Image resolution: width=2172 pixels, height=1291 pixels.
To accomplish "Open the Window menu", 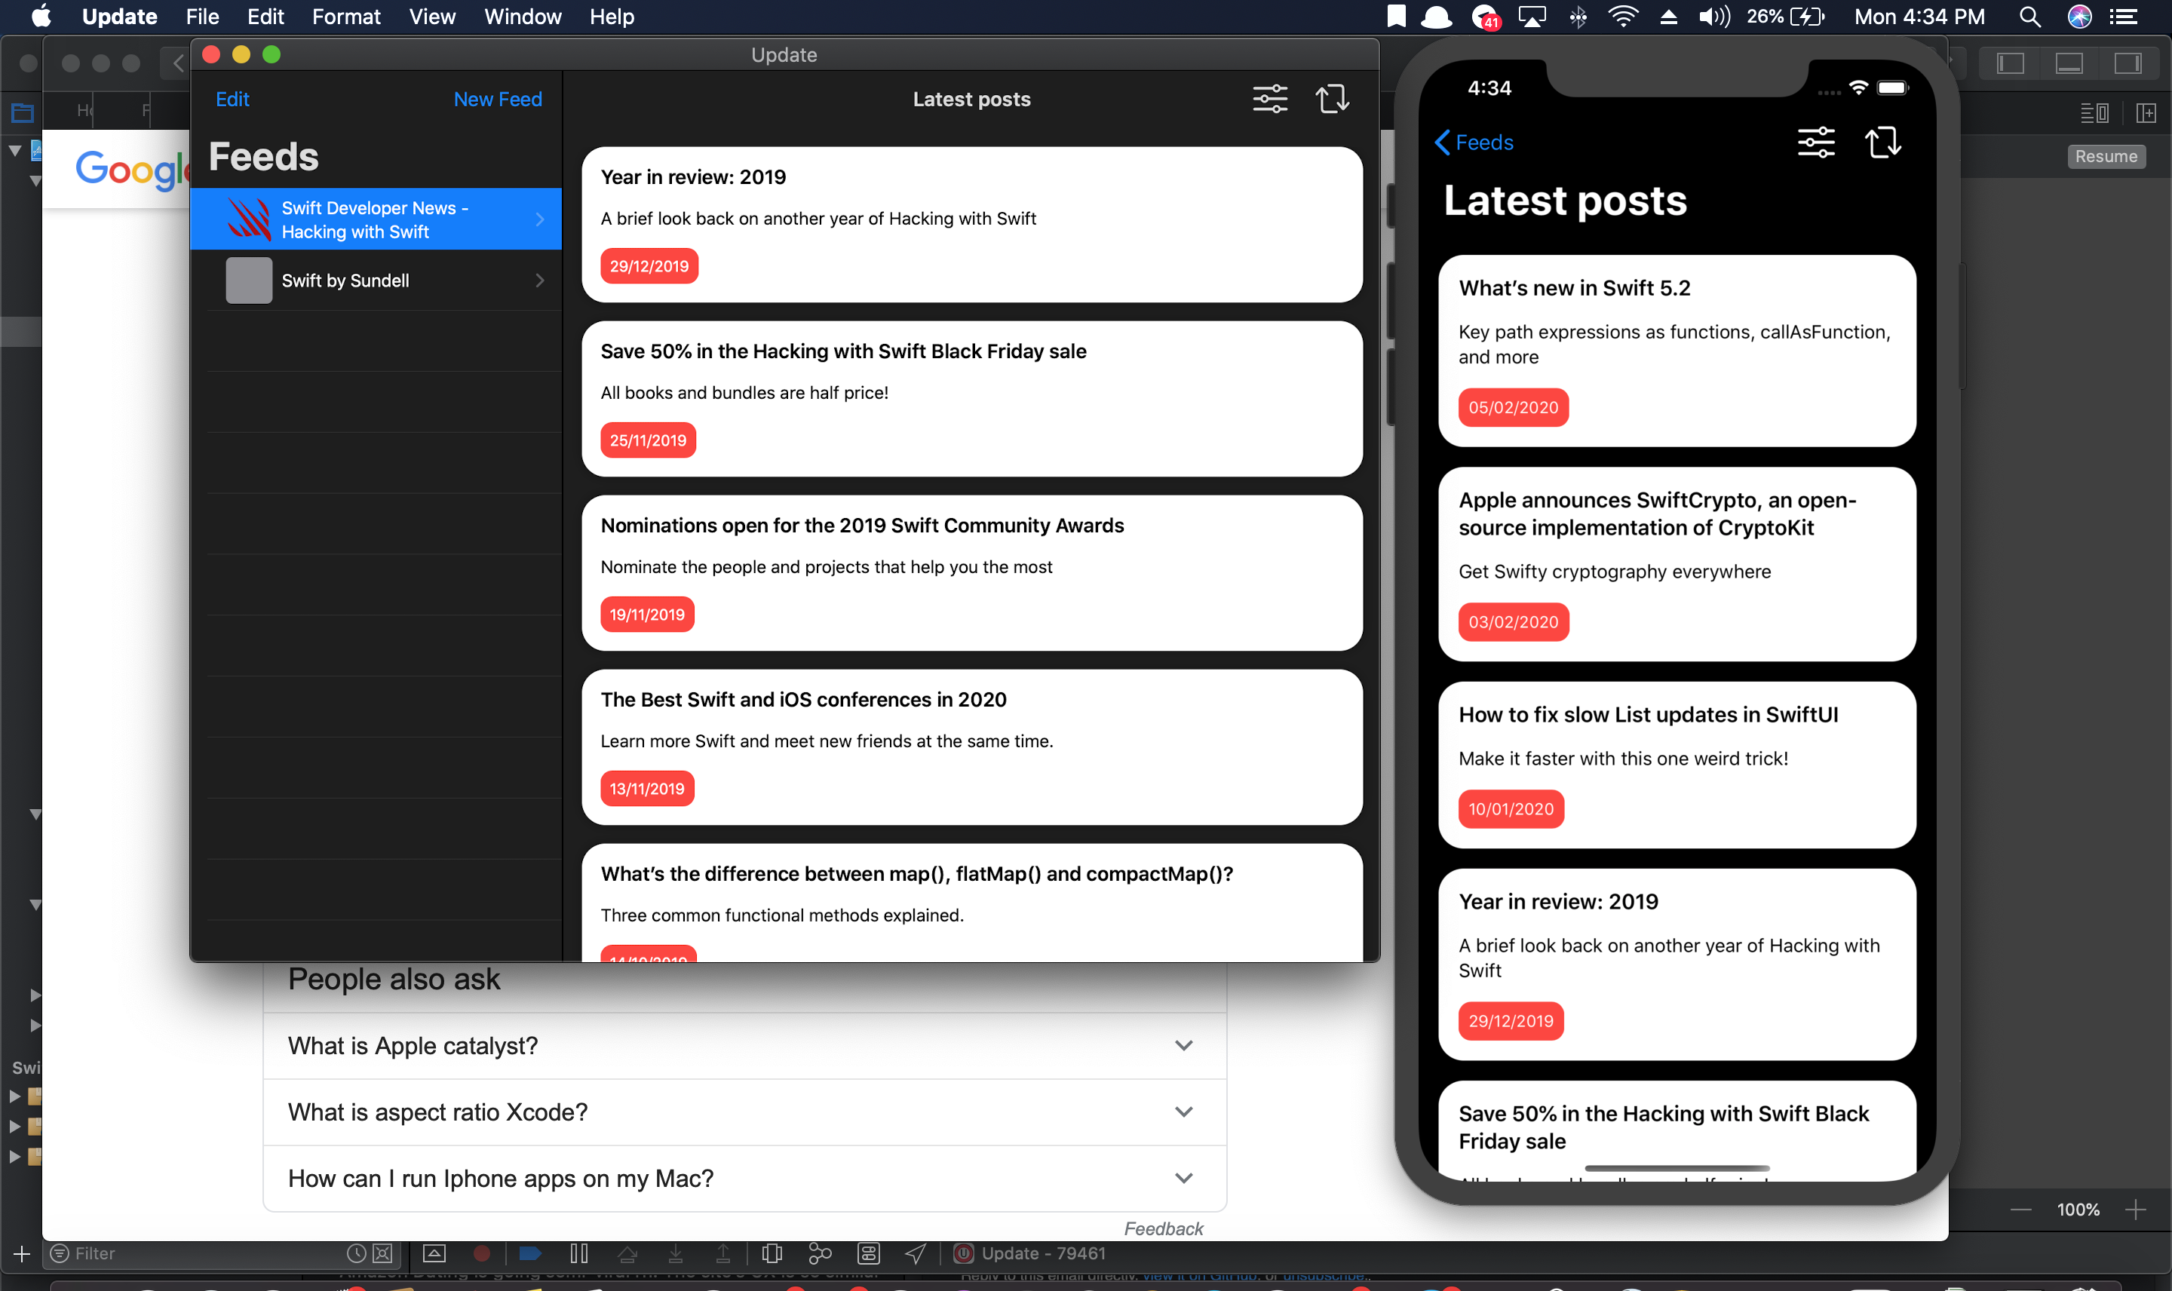I will 523,17.
